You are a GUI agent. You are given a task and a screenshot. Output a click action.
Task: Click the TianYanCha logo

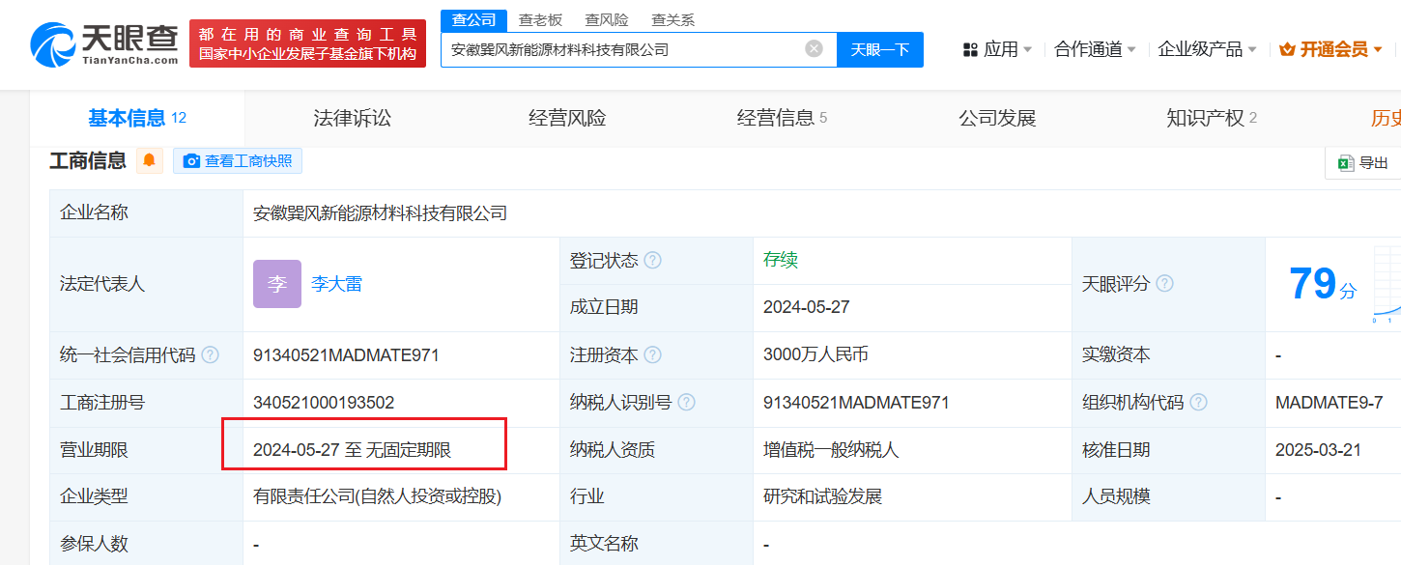point(104,43)
